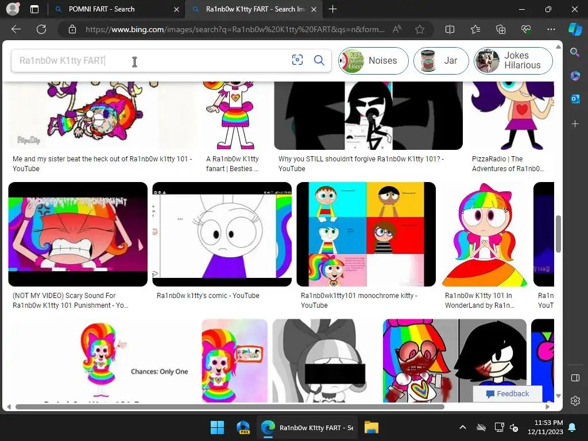The height and width of the screenshot is (441, 588).
Task: Open split screen icon
Action: tap(450, 29)
